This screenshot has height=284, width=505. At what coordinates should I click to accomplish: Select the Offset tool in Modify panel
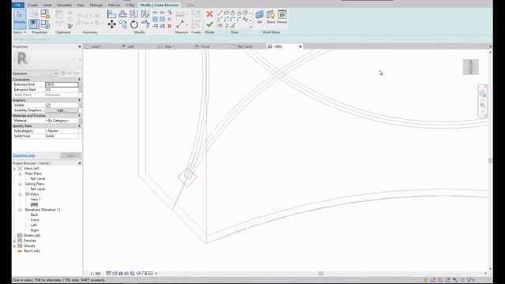(123, 14)
